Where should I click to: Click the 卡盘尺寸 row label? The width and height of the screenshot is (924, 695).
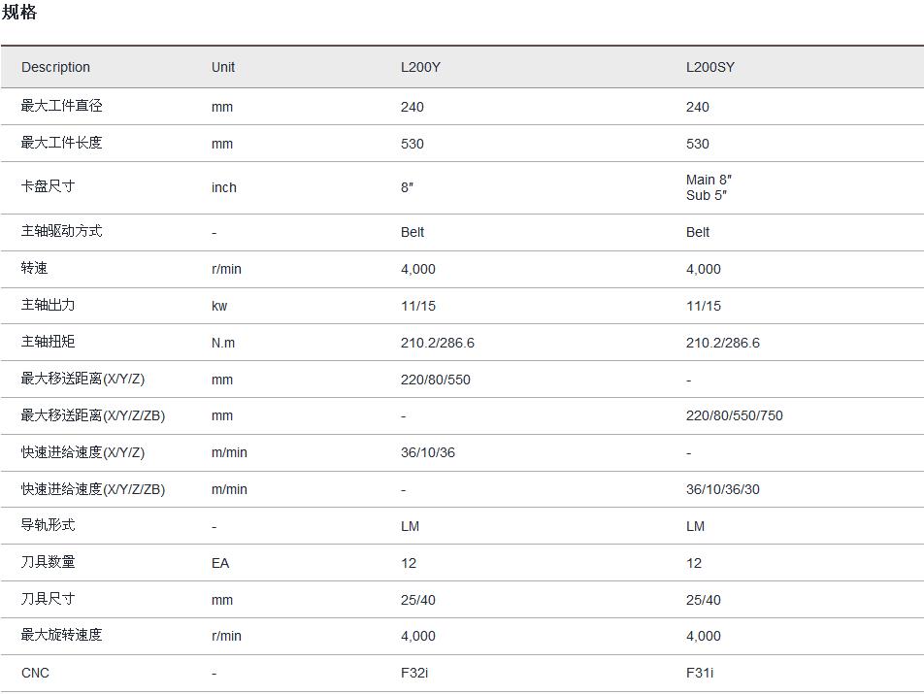tap(48, 186)
